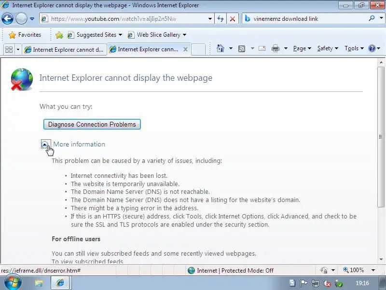Open the Tools menu
Viewport: 386px width, 290px height.
354,48
